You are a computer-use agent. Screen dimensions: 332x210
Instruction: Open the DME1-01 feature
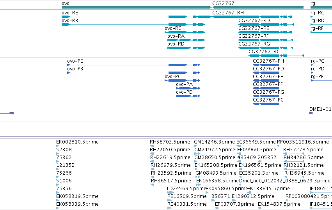click(311, 113)
